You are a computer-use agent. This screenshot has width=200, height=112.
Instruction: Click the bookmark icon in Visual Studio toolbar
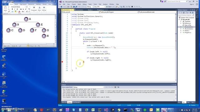pos(132,7)
